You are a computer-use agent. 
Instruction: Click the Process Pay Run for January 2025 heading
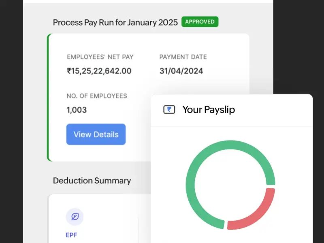click(x=115, y=22)
